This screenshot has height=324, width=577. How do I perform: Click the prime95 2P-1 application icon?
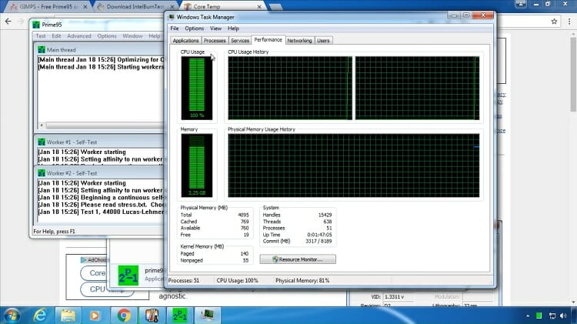[x=128, y=276]
